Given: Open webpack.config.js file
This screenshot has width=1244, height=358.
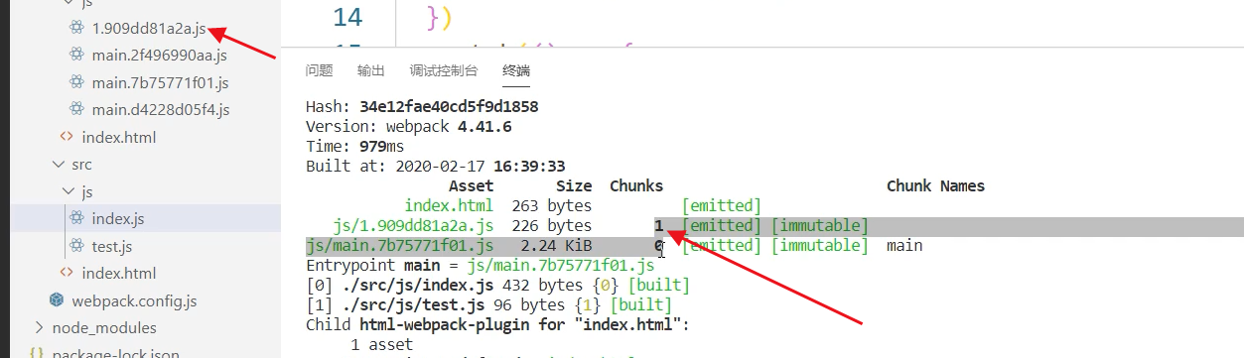Looking at the screenshot, I should click(x=135, y=300).
